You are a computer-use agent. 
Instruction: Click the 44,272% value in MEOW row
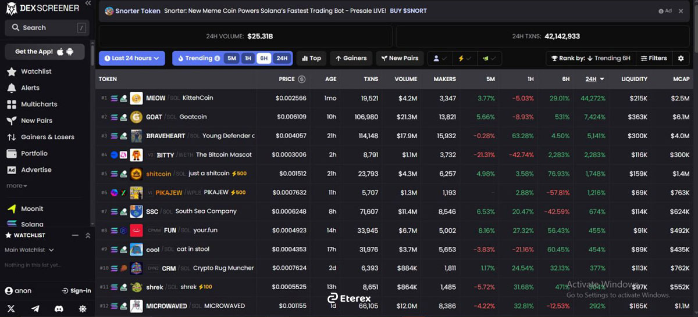pyautogui.click(x=593, y=98)
